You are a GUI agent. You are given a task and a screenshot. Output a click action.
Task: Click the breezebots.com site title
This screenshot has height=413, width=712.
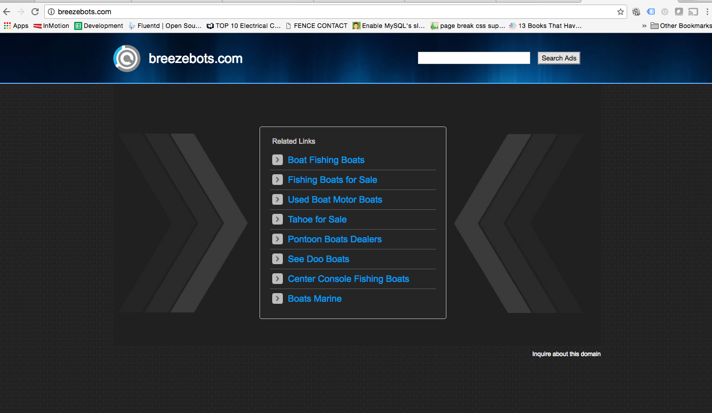196,59
